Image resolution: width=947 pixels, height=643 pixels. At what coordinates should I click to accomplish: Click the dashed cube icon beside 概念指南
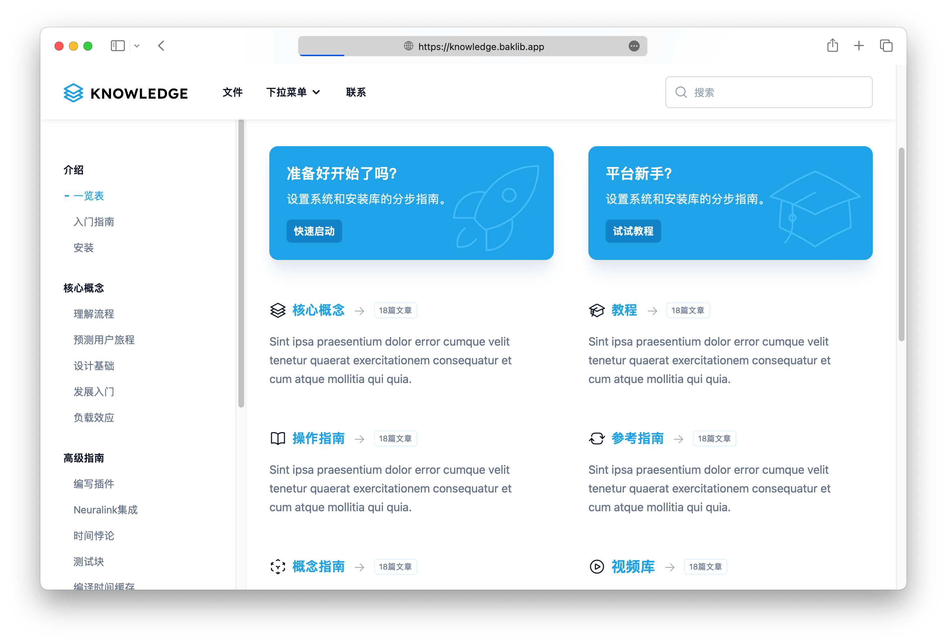[x=278, y=566]
